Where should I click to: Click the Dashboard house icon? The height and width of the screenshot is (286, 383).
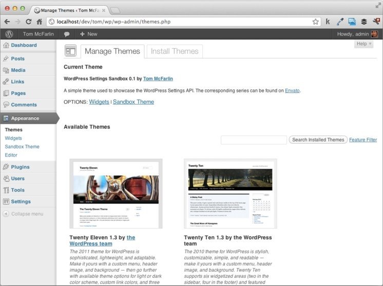point(6,45)
